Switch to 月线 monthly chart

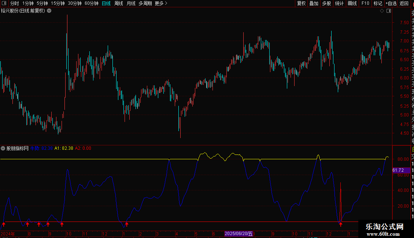tap(131, 3)
